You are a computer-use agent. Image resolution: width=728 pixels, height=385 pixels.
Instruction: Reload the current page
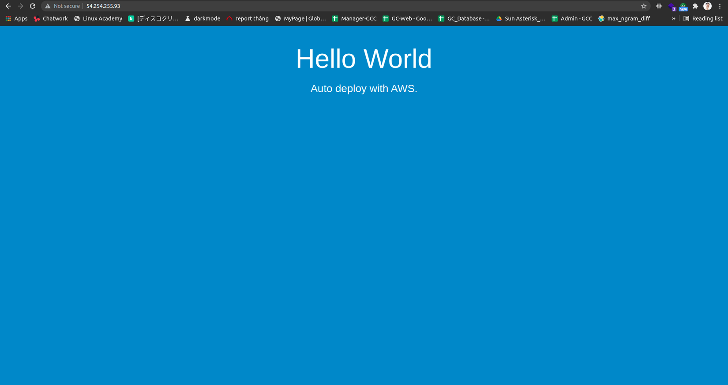pos(33,6)
